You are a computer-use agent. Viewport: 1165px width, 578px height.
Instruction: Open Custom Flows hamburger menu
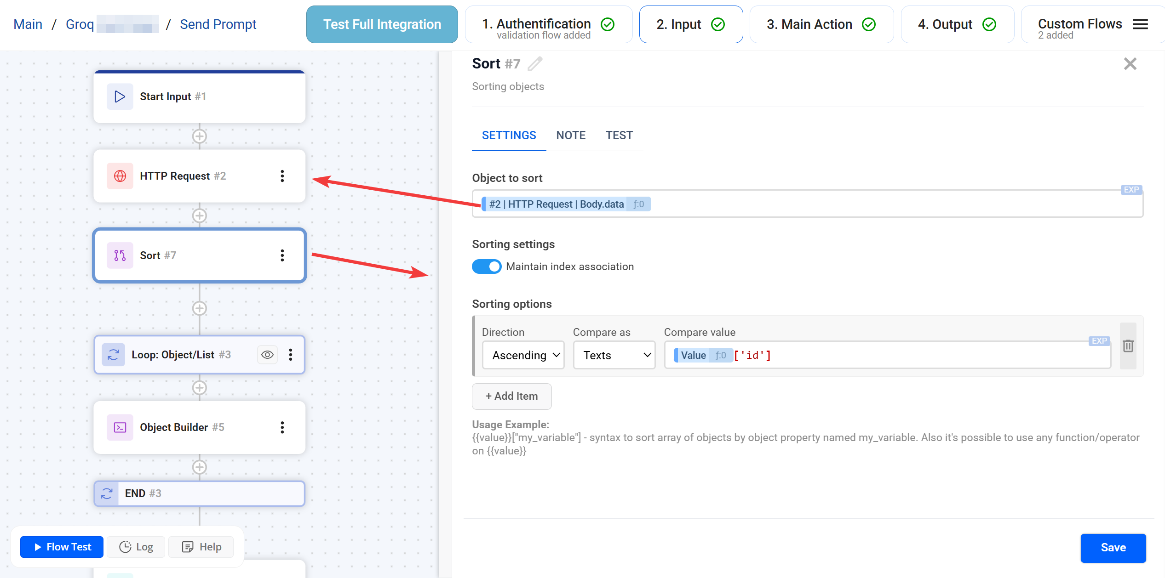click(1140, 24)
